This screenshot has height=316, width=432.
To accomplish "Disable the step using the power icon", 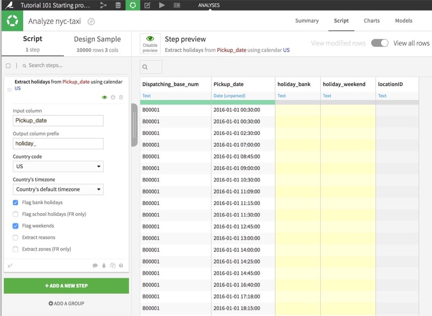I will [x=113, y=97].
